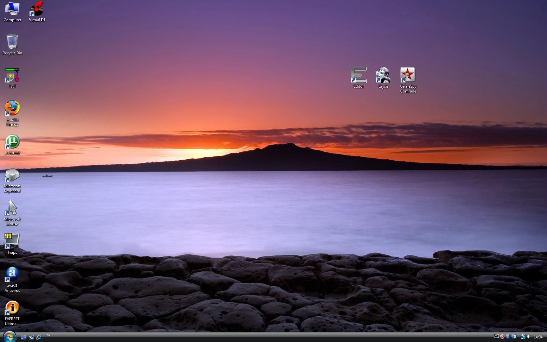Select the Microsoft Keyboard shortcut

(x=12, y=180)
